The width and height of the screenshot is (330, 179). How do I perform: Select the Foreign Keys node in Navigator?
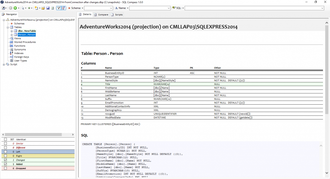point(21,57)
